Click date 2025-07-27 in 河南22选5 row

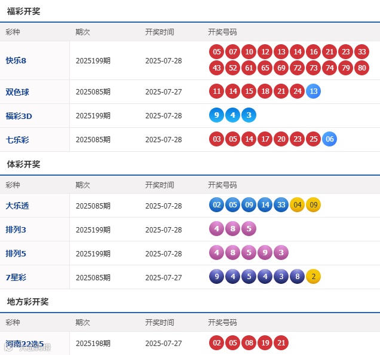pos(164,344)
